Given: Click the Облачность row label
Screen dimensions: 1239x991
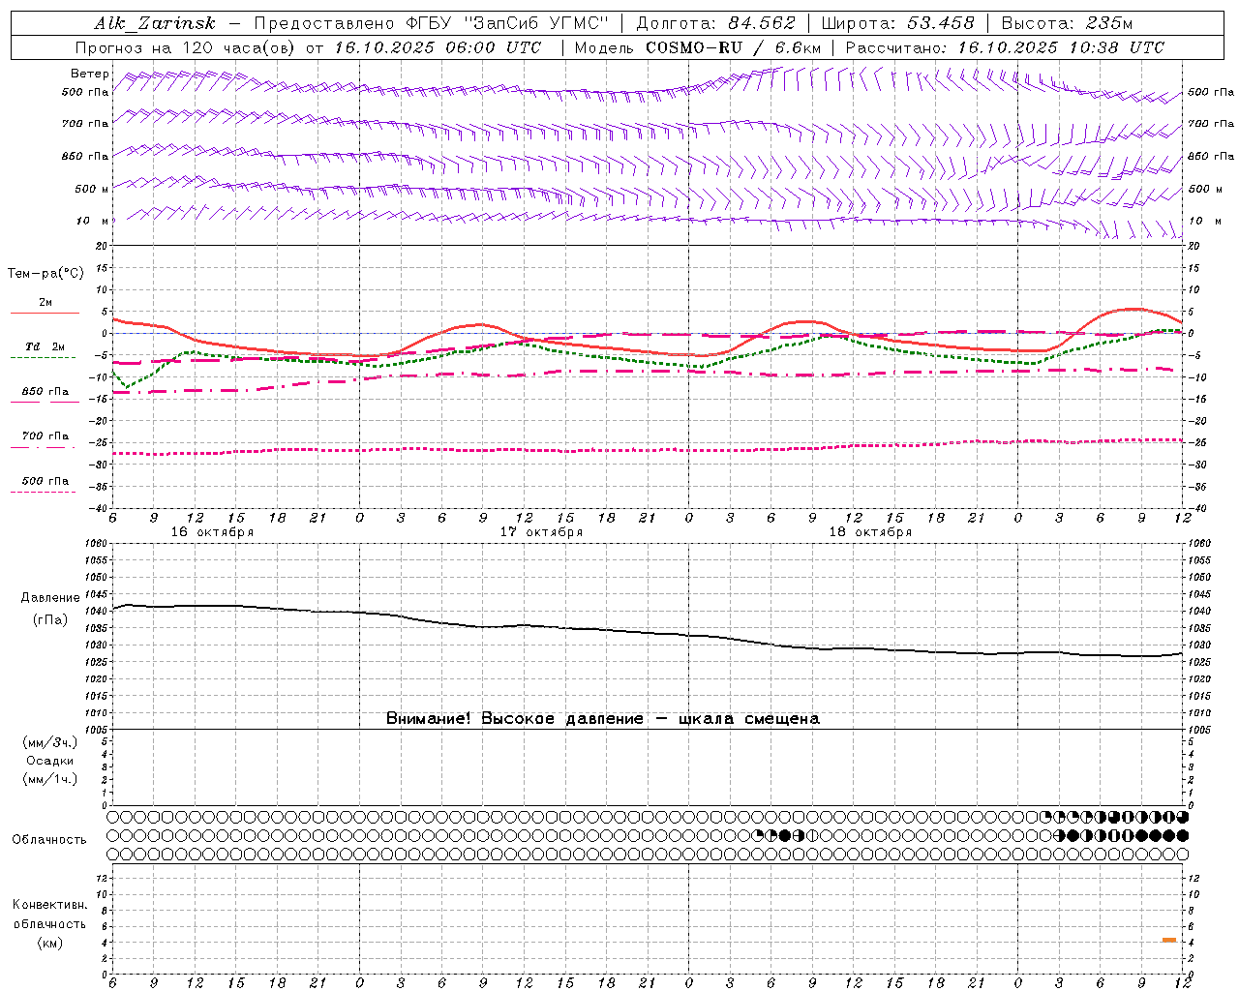Looking at the screenshot, I should 49,839.
